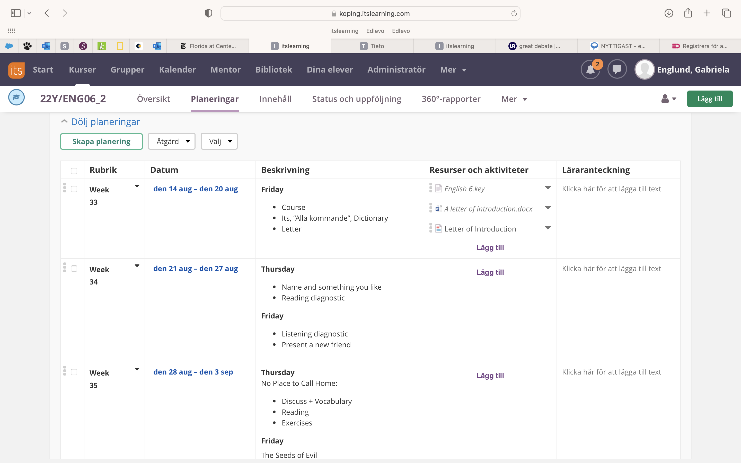Open the Safari share icon
This screenshot has width=741, height=463.
[688, 13]
